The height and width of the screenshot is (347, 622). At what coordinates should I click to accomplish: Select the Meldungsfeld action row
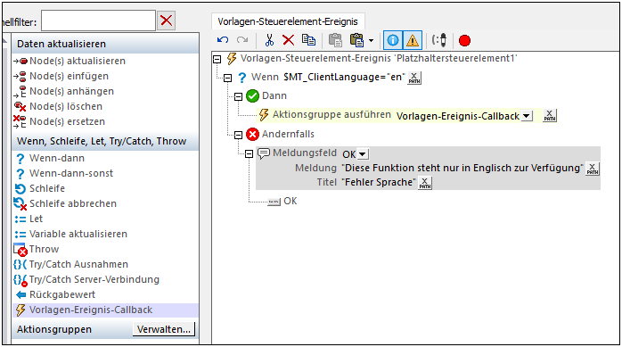(428, 168)
